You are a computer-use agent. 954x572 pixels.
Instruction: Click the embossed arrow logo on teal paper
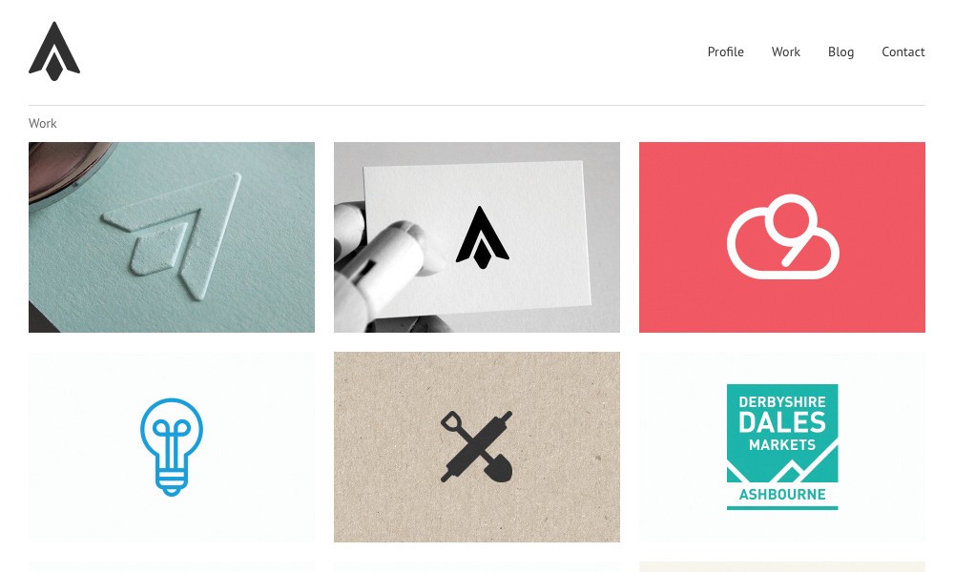point(172,235)
